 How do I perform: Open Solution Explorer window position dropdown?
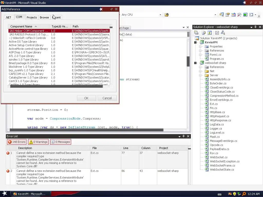tap(251, 27)
